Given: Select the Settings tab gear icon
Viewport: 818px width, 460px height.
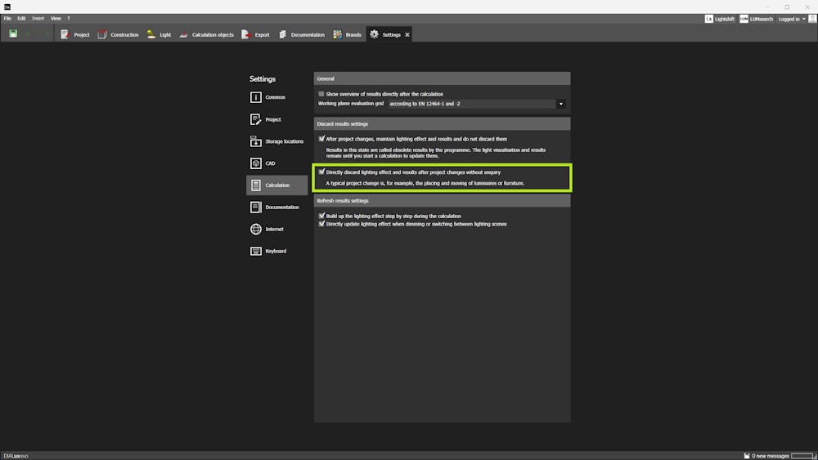Looking at the screenshot, I should point(374,34).
